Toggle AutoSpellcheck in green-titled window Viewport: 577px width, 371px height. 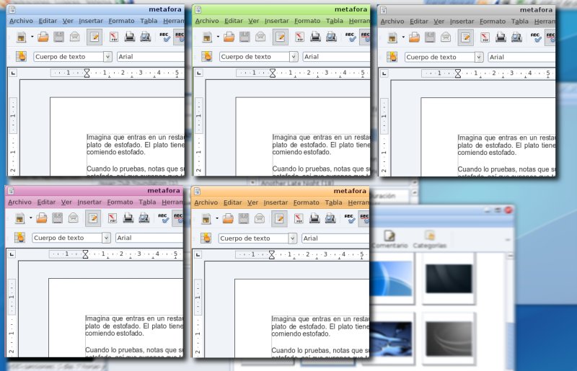click(x=365, y=37)
